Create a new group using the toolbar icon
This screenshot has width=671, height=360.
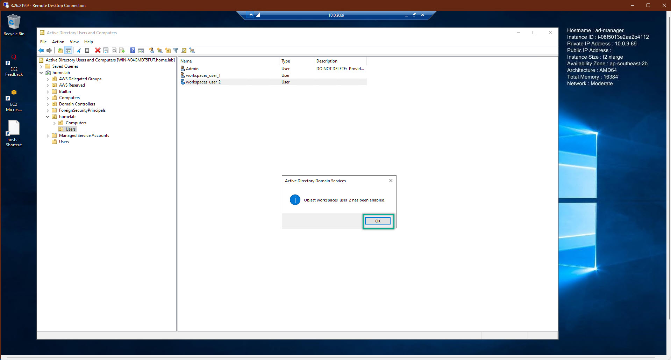(160, 51)
